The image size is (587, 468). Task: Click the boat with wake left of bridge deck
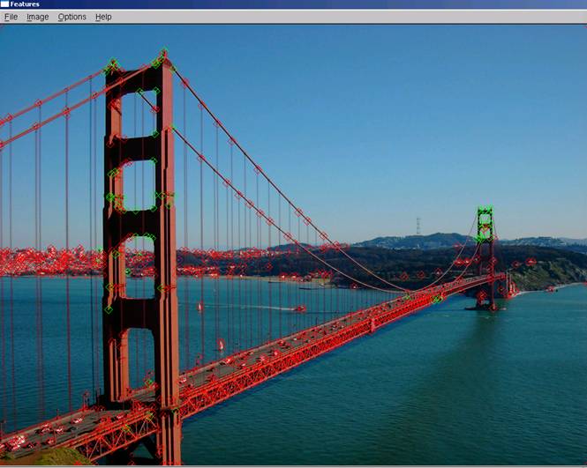[x=299, y=308]
